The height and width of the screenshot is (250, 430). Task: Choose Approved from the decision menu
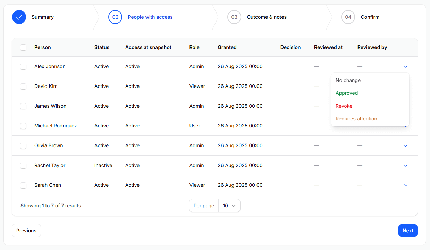click(347, 93)
